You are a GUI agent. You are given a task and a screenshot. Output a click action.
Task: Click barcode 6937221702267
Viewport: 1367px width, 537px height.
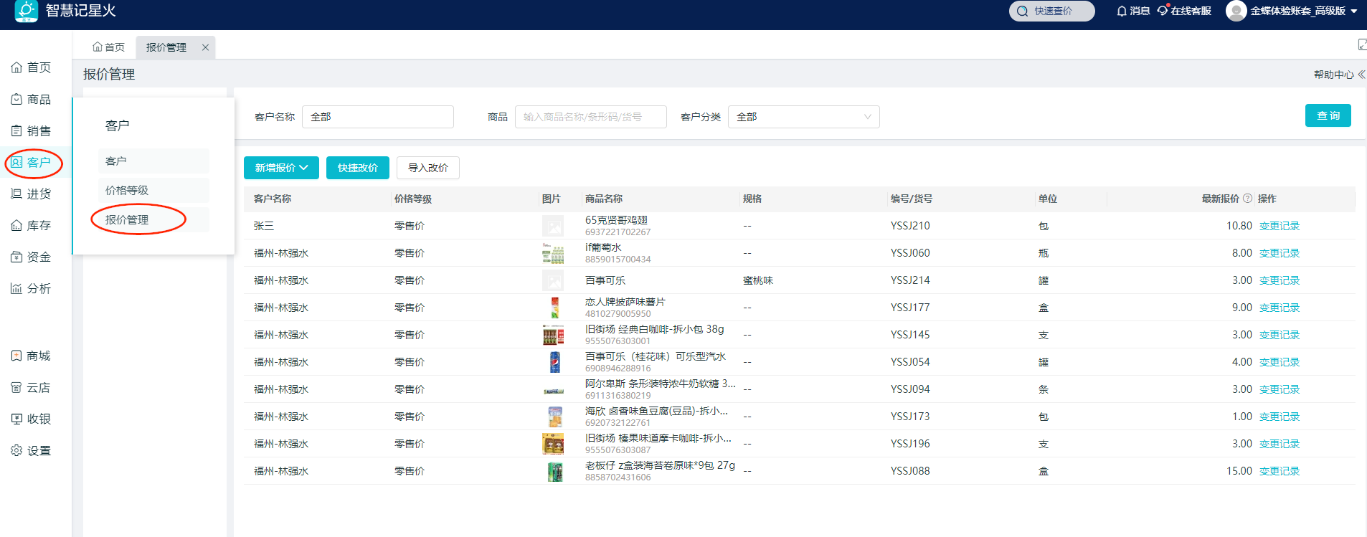[x=618, y=232]
